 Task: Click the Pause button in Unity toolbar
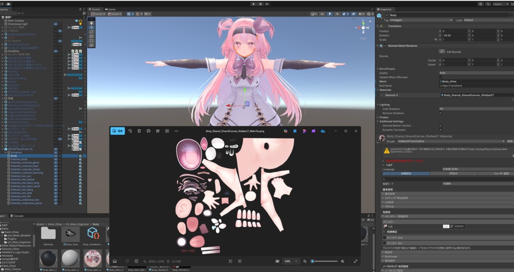tap(261, 4)
